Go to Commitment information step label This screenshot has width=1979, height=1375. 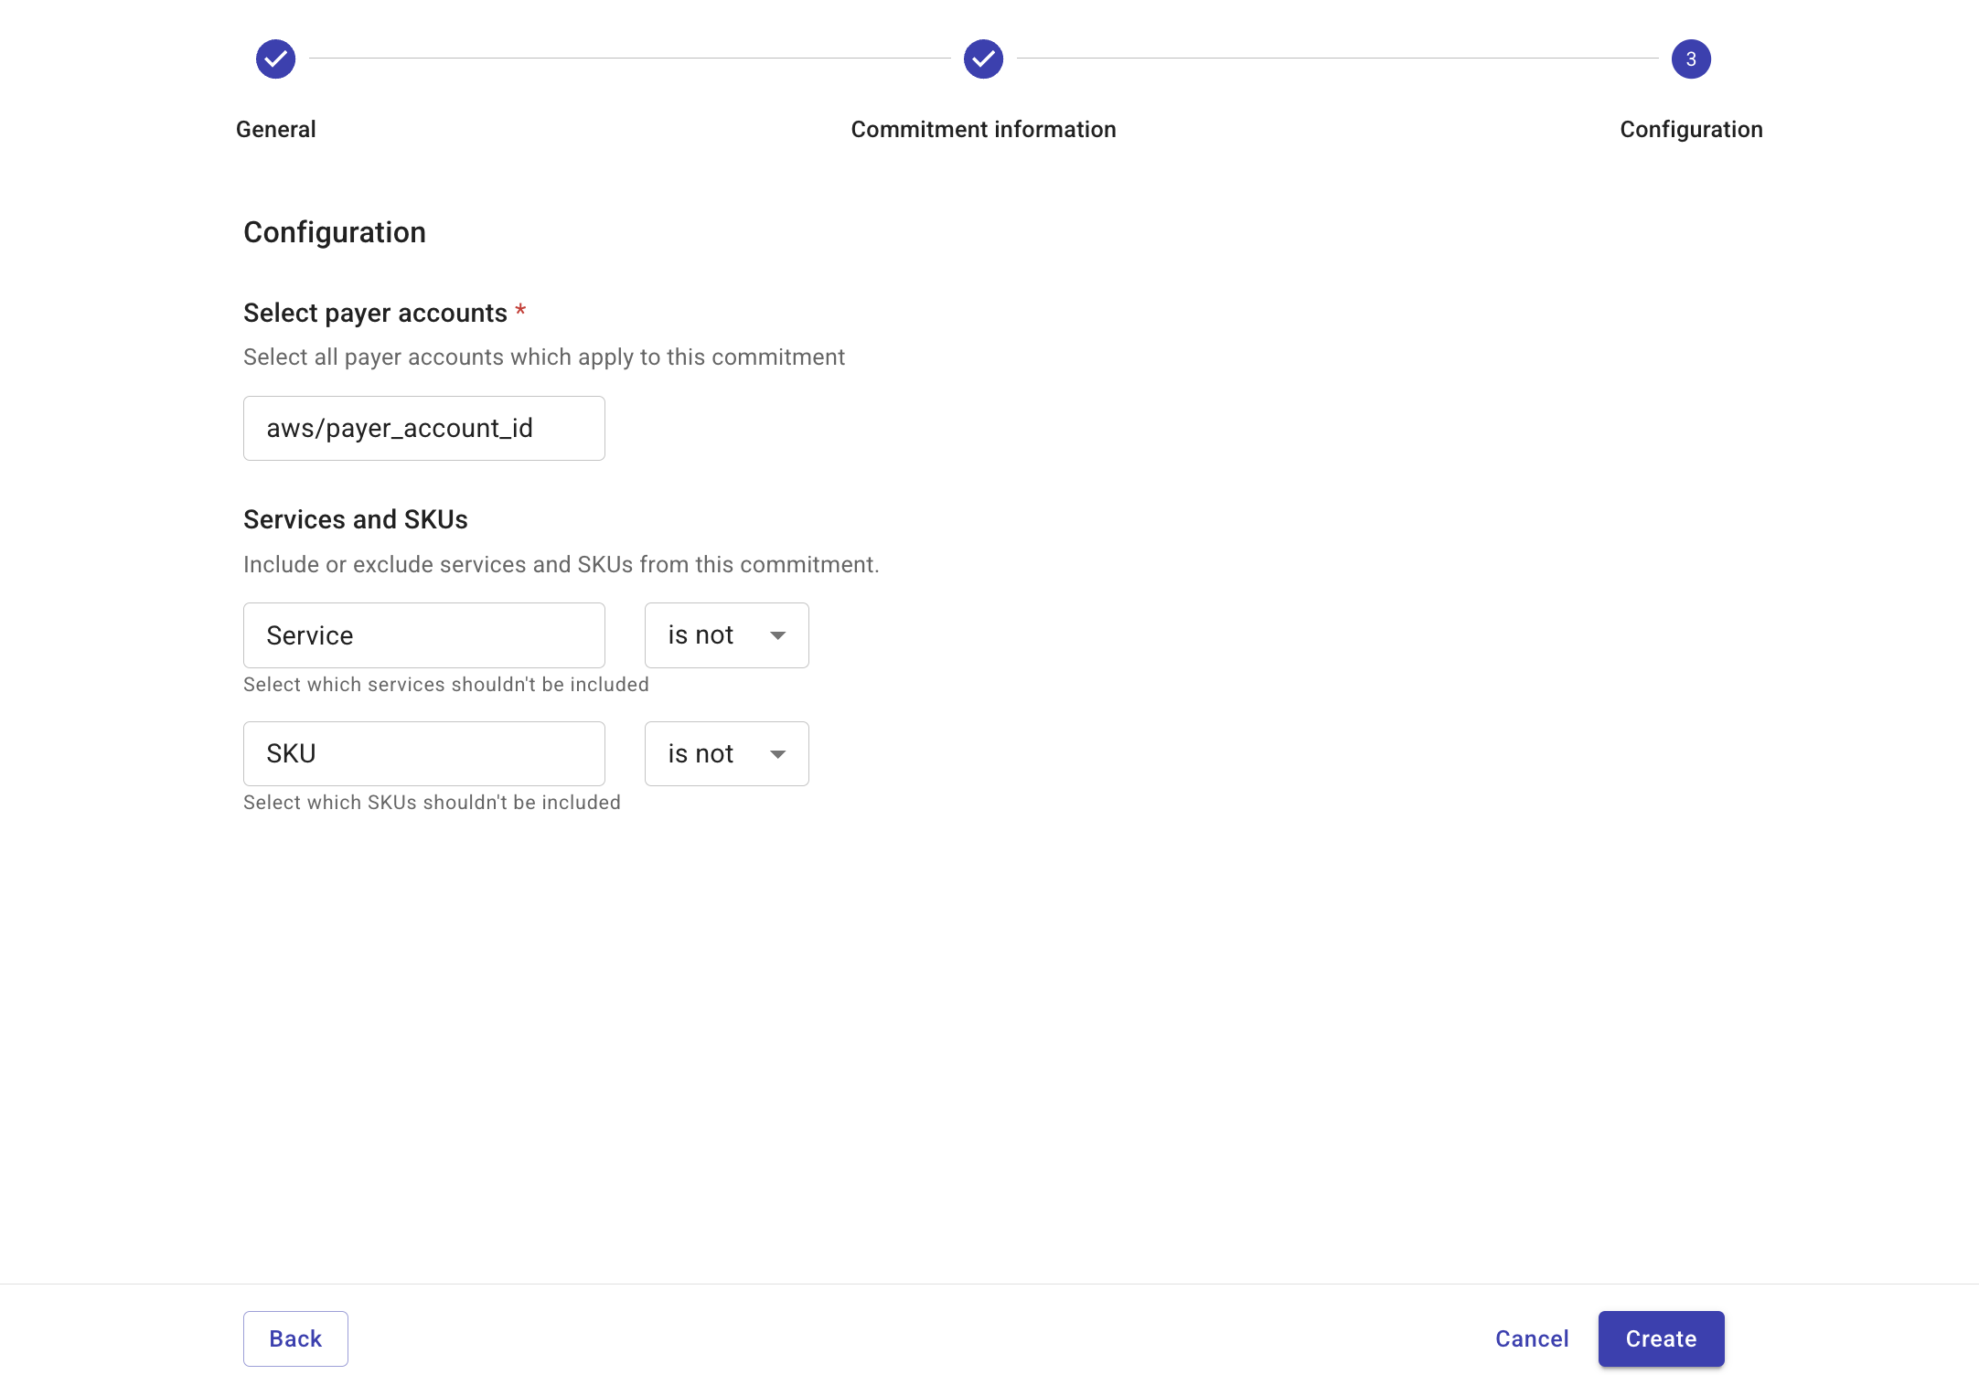click(x=983, y=130)
